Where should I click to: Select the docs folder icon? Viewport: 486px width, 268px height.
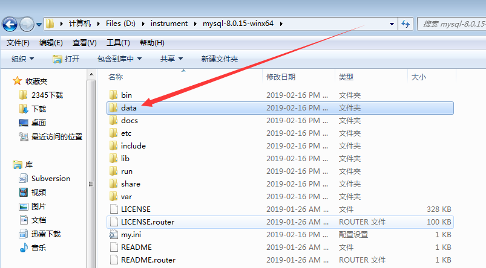(113, 120)
